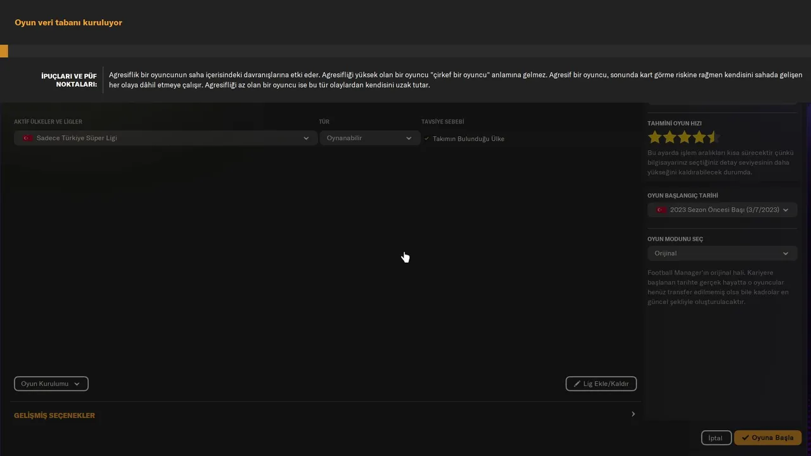
Task: Click the Oyuna Başla button
Action: click(768, 438)
